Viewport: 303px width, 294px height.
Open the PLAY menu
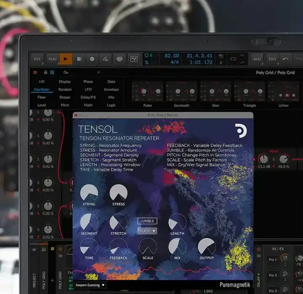pos(53,59)
